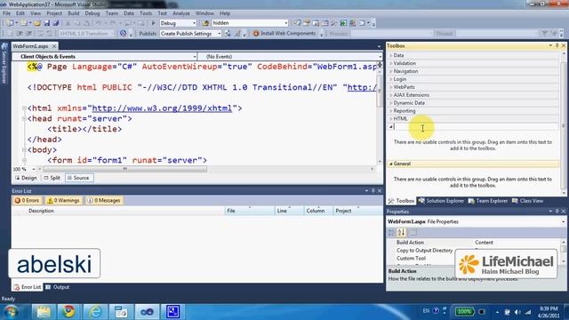Open the hidden search combo box dropdown

(x=285, y=23)
